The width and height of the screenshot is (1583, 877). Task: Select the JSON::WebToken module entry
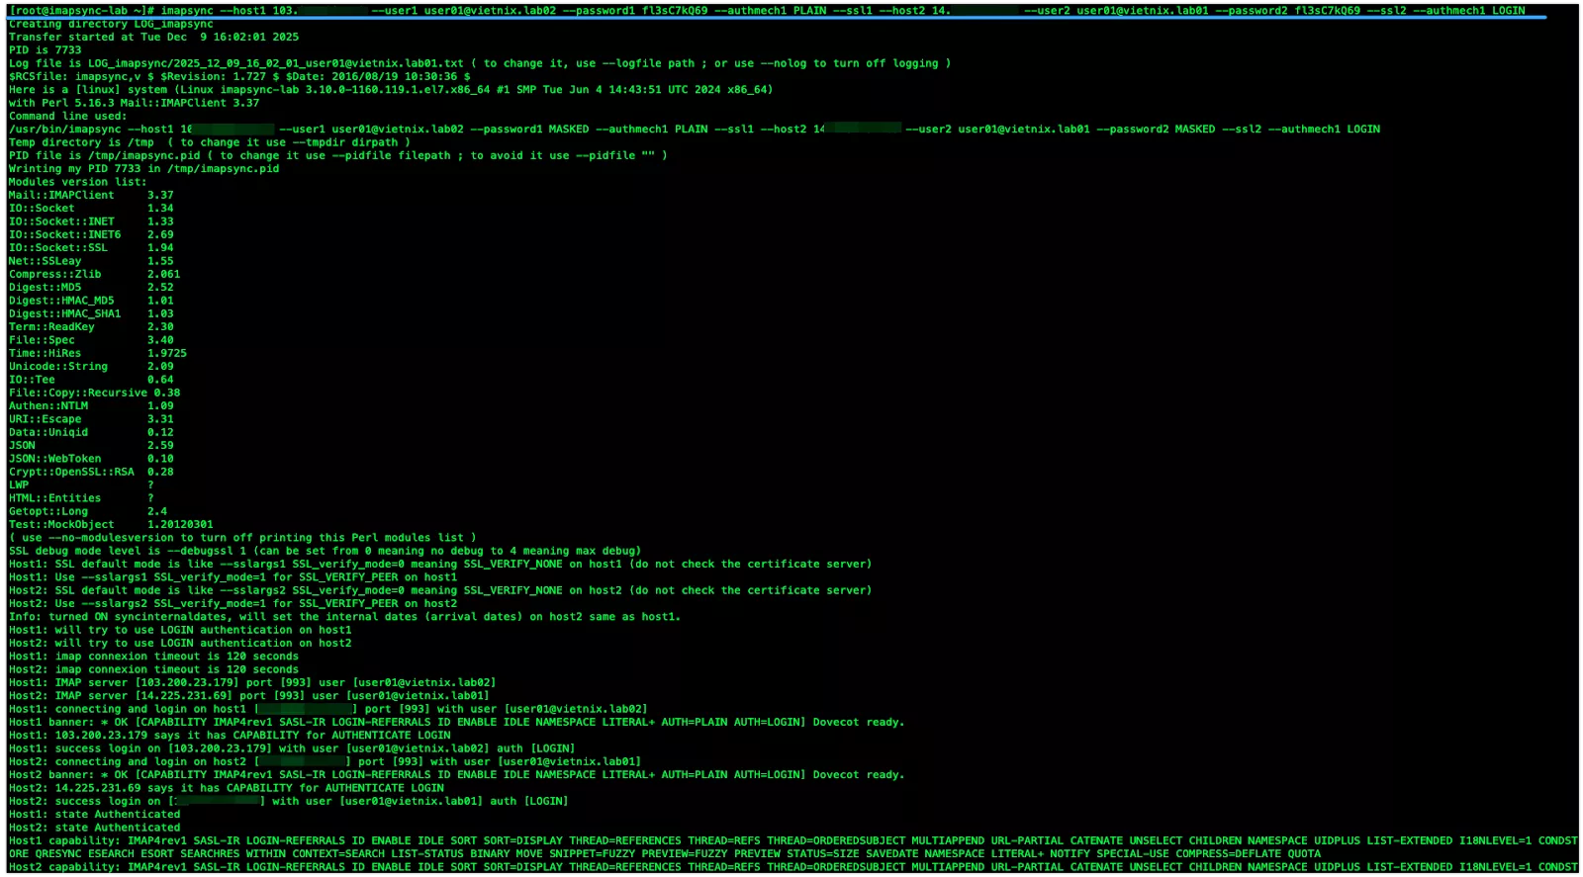pyautogui.click(x=90, y=459)
